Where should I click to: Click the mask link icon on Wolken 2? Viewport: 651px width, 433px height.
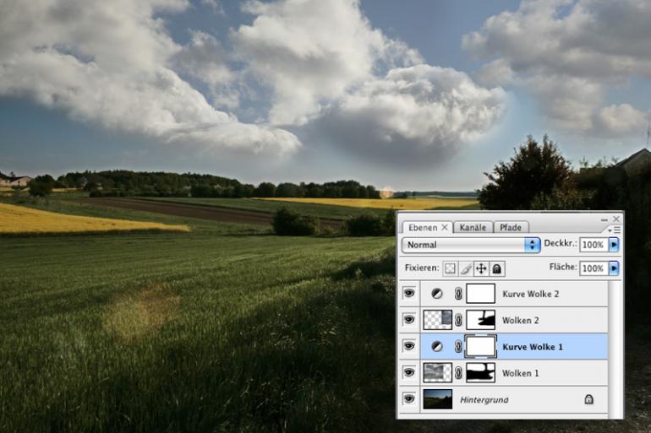click(x=458, y=320)
